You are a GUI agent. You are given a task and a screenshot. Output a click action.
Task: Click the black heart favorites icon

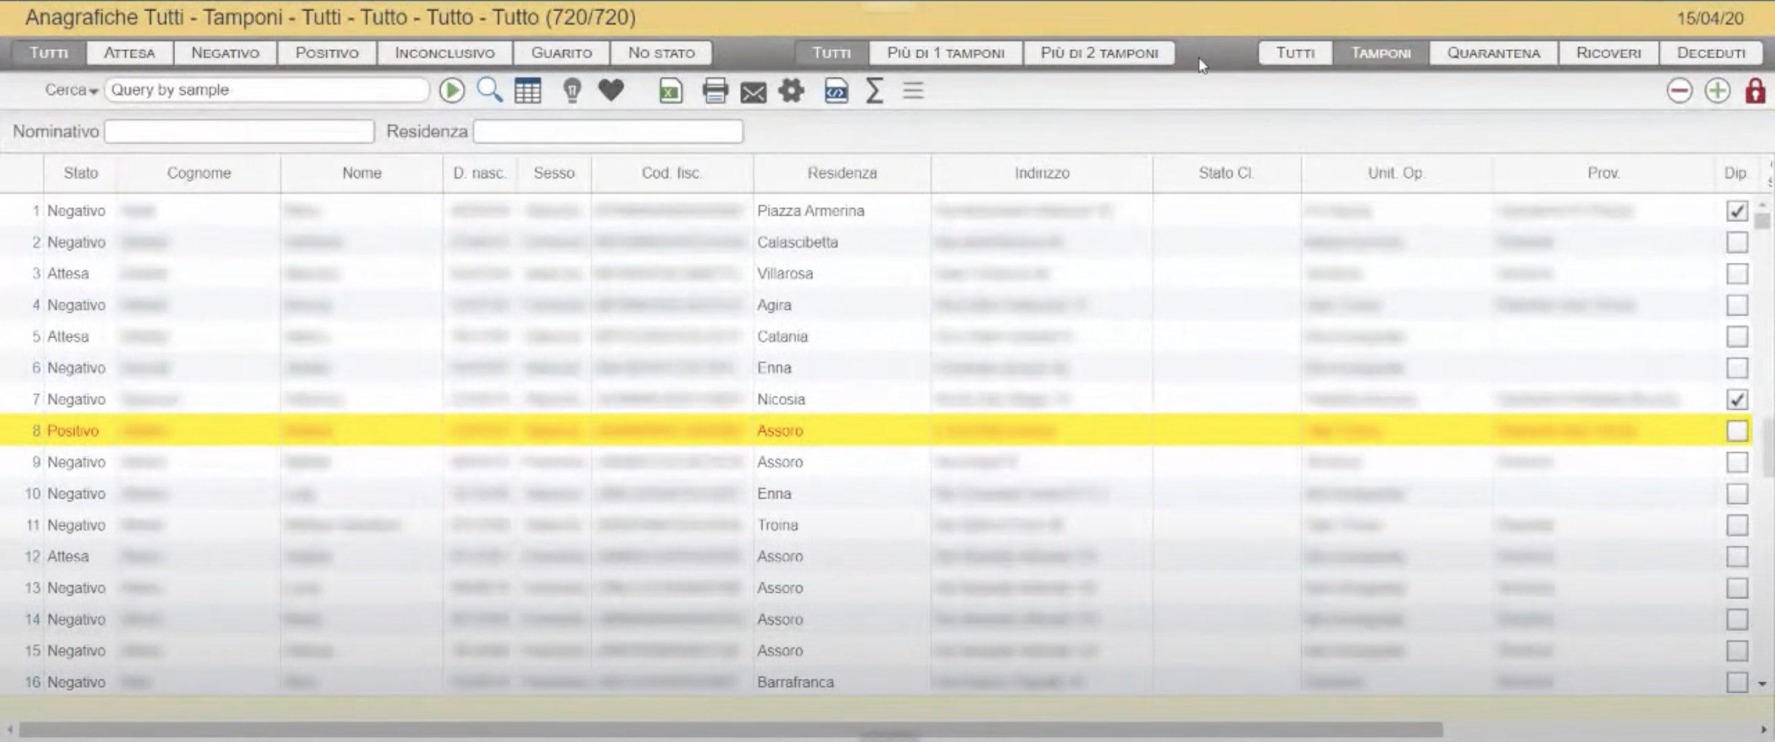(x=611, y=90)
